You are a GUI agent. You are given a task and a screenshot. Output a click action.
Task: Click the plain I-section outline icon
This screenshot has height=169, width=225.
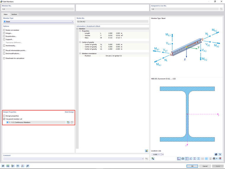(x=198, y=159)
